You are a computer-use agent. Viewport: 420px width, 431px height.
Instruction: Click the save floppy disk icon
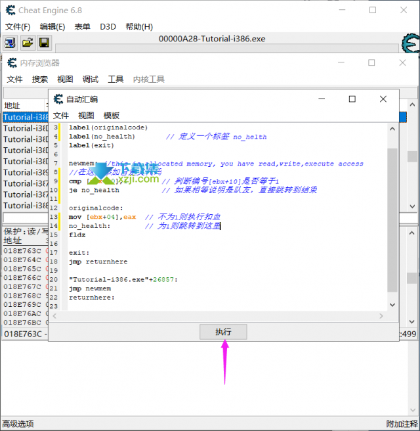[x=44, y=43]
